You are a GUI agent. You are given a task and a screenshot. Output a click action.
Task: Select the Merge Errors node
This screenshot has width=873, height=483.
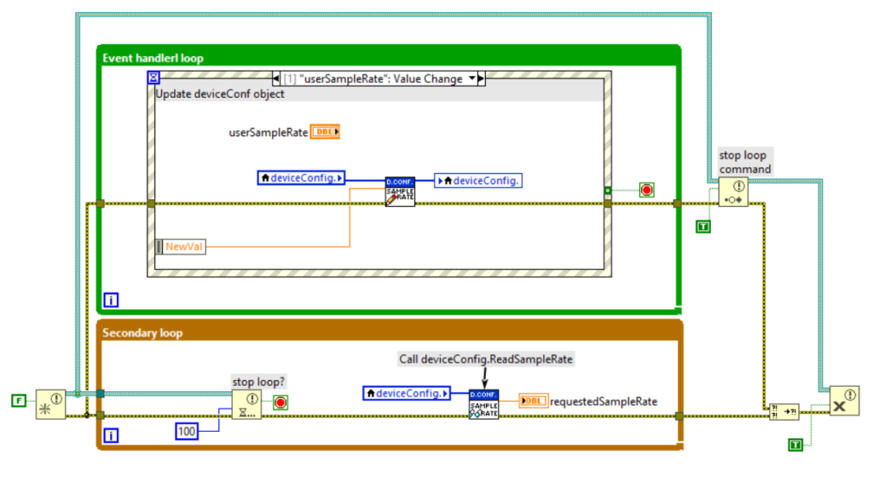coord(783,412)
